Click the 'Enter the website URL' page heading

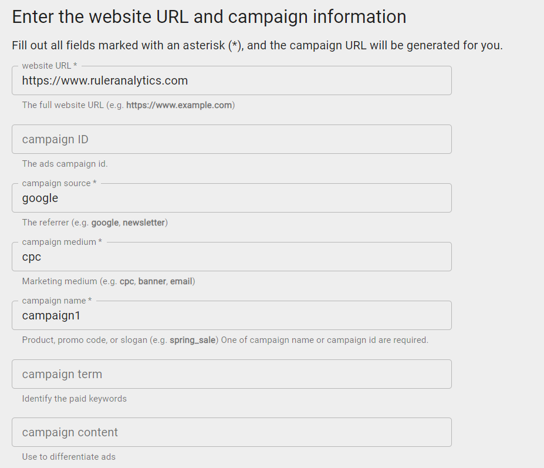209,16
